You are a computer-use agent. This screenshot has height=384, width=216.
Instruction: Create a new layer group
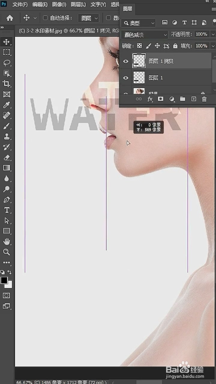click(183, 99)
